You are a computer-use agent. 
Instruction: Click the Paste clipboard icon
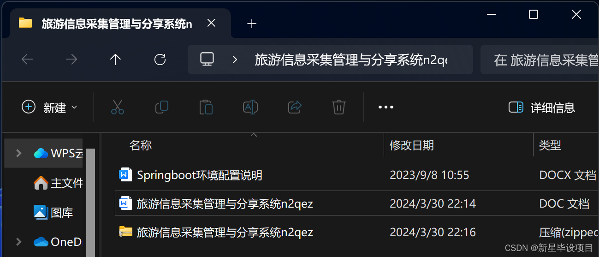point(206,108)
